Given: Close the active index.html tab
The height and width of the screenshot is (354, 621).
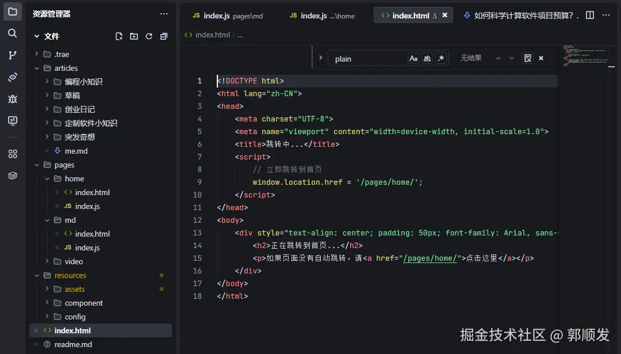Looking at the screenshot, I should pyautogui.click(x=444, y=15).
